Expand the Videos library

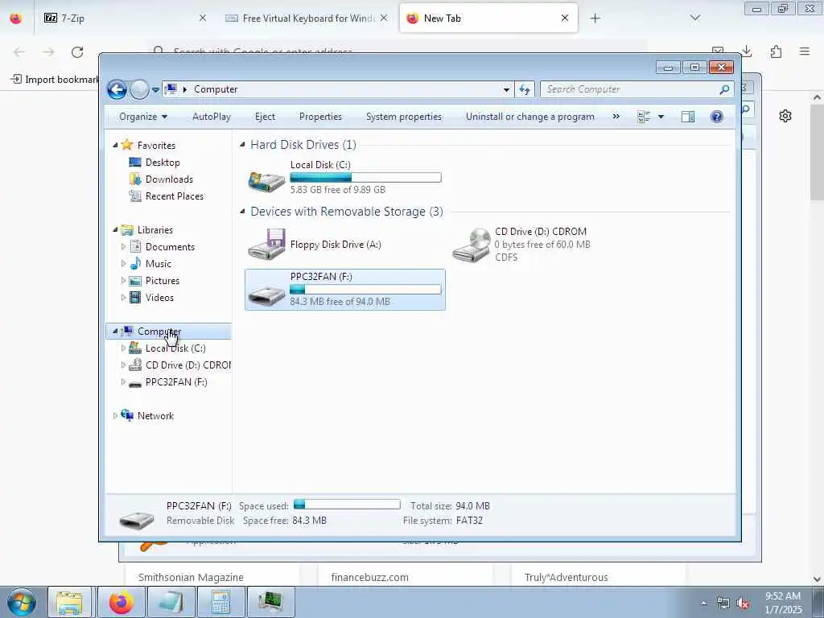(123, 298)
